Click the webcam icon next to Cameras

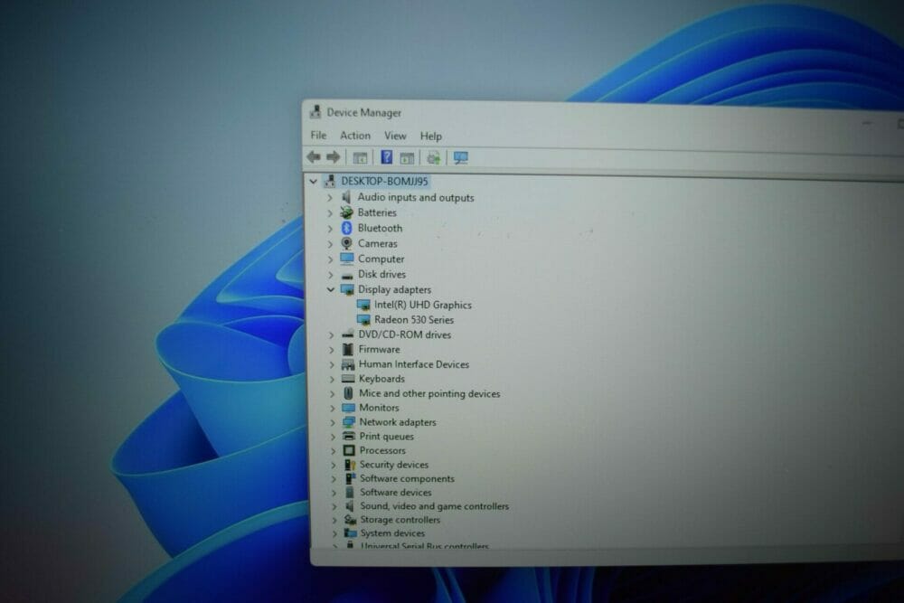[x=346, y=243]
